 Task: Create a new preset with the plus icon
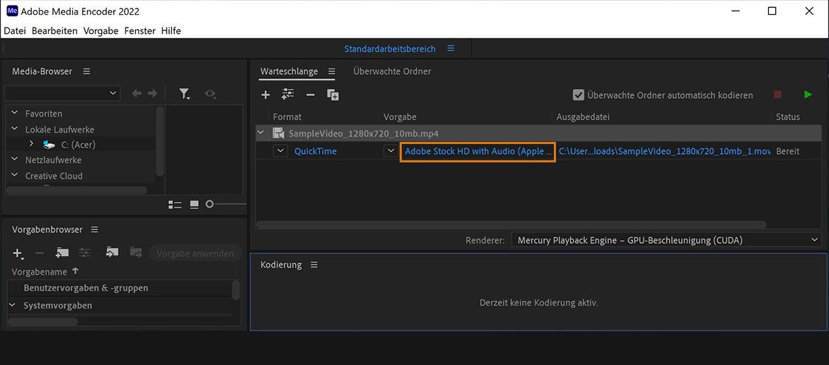click(18, 253)
